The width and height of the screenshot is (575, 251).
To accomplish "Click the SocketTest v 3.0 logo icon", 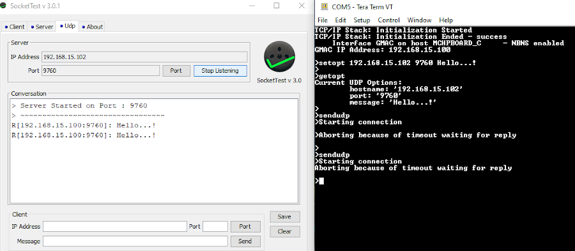I will click(x=279, y=56).
